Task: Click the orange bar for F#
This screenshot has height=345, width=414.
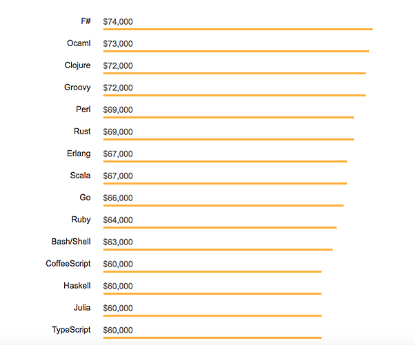Action: (x=237, y=29)
